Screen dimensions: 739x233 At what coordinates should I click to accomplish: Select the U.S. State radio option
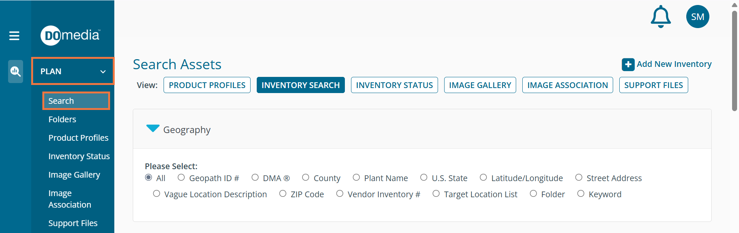coord(424,178)
